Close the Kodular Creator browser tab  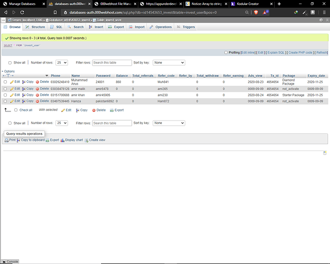(x=271, y=4)
